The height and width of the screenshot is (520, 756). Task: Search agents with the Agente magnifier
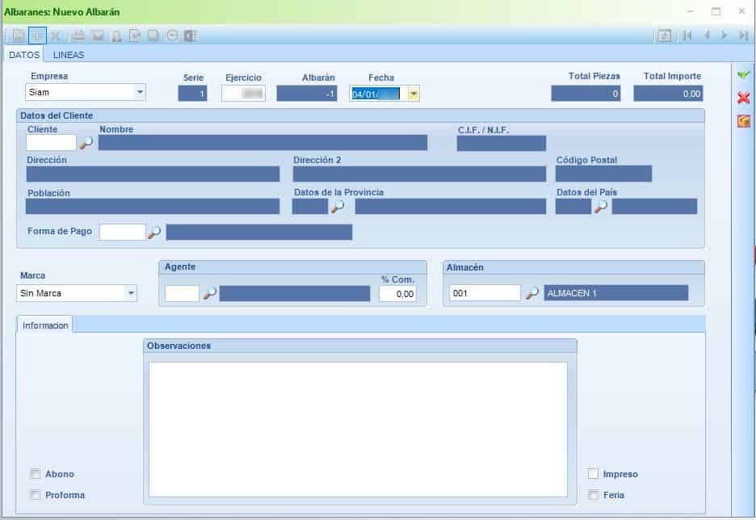pyautogui.click(x=209, y=293)
